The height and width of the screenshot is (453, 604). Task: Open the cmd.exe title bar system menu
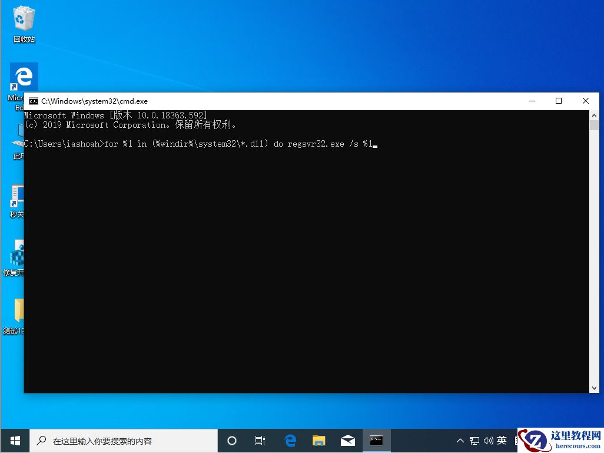tap(33, 101)
